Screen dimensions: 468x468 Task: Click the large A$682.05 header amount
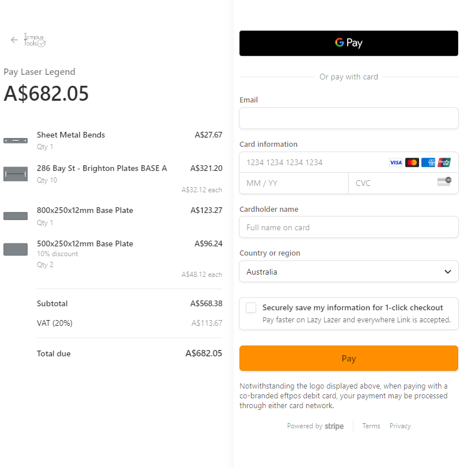pyautogui.click(x=46, y=93)
